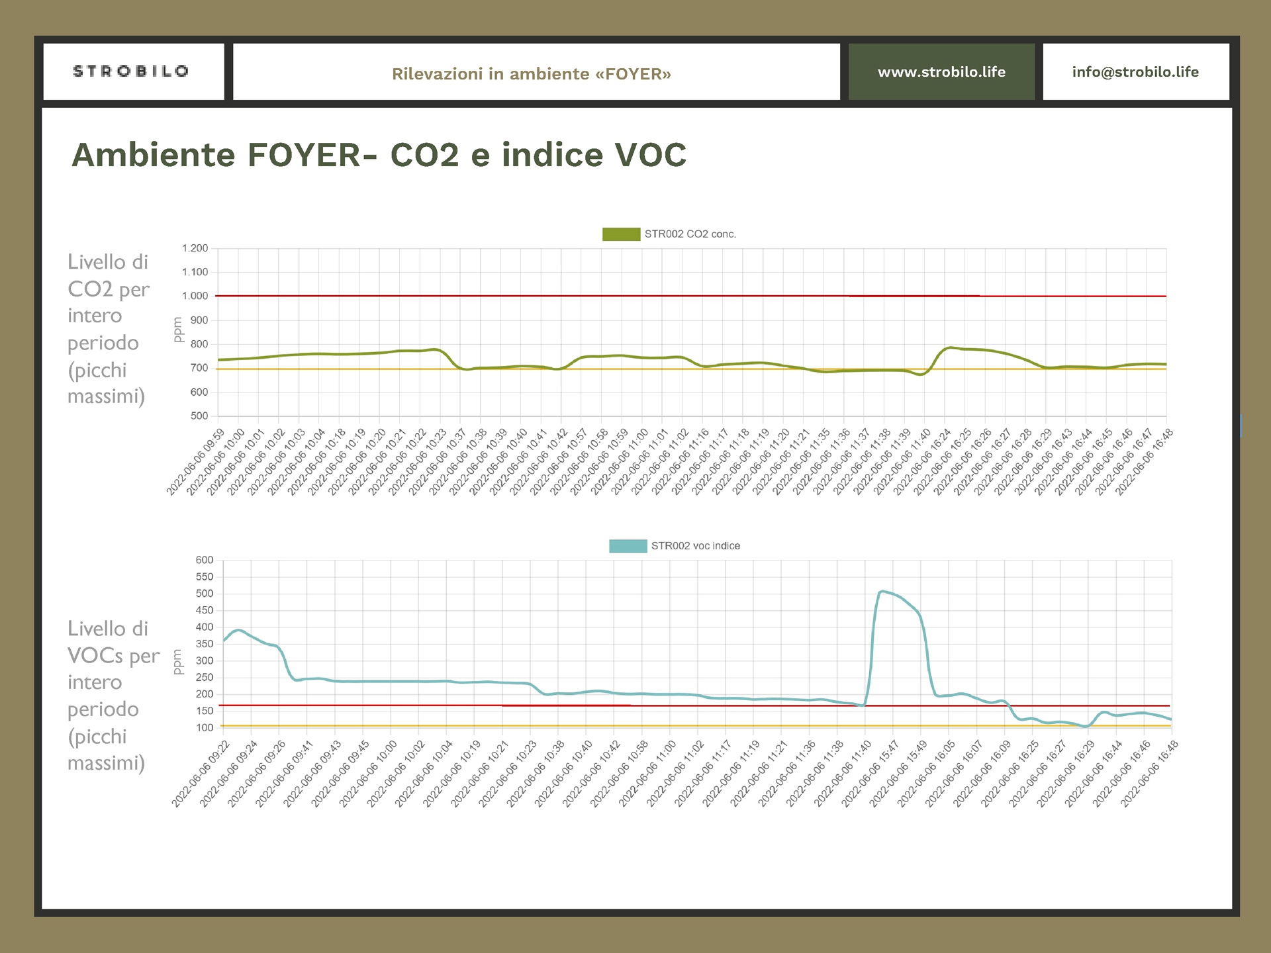Toggle the STR002 voc indice legend label

click(x=695, y=546)
